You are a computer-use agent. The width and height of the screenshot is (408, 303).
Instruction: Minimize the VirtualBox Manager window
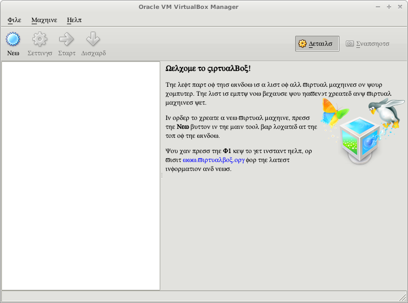378,7
